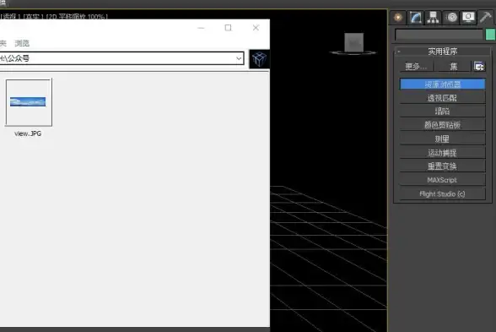Image resolution: width=496 pixels, height=332 pixels.
Task: Expand the H:\公众号 path dropdown
Action: point(239,58)
